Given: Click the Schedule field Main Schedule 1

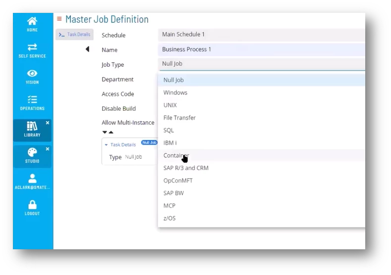Looking at the screenshot, I should 262,35.
